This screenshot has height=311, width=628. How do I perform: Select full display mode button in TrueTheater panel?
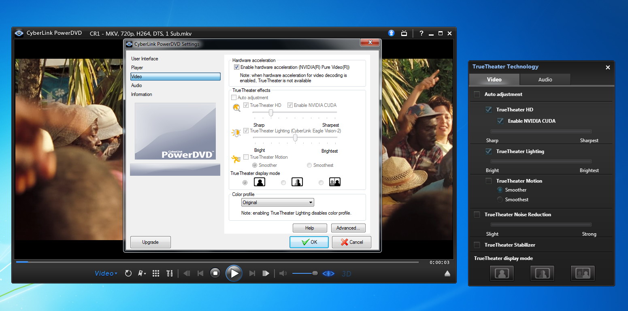[x=502, y=273]
